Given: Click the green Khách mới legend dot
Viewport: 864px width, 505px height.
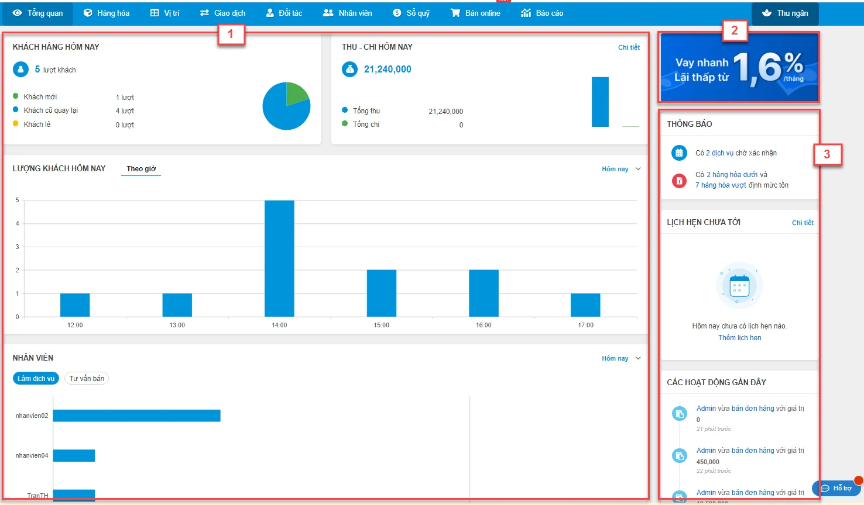Looking at the screenshot, I should (x=16, y=96).
